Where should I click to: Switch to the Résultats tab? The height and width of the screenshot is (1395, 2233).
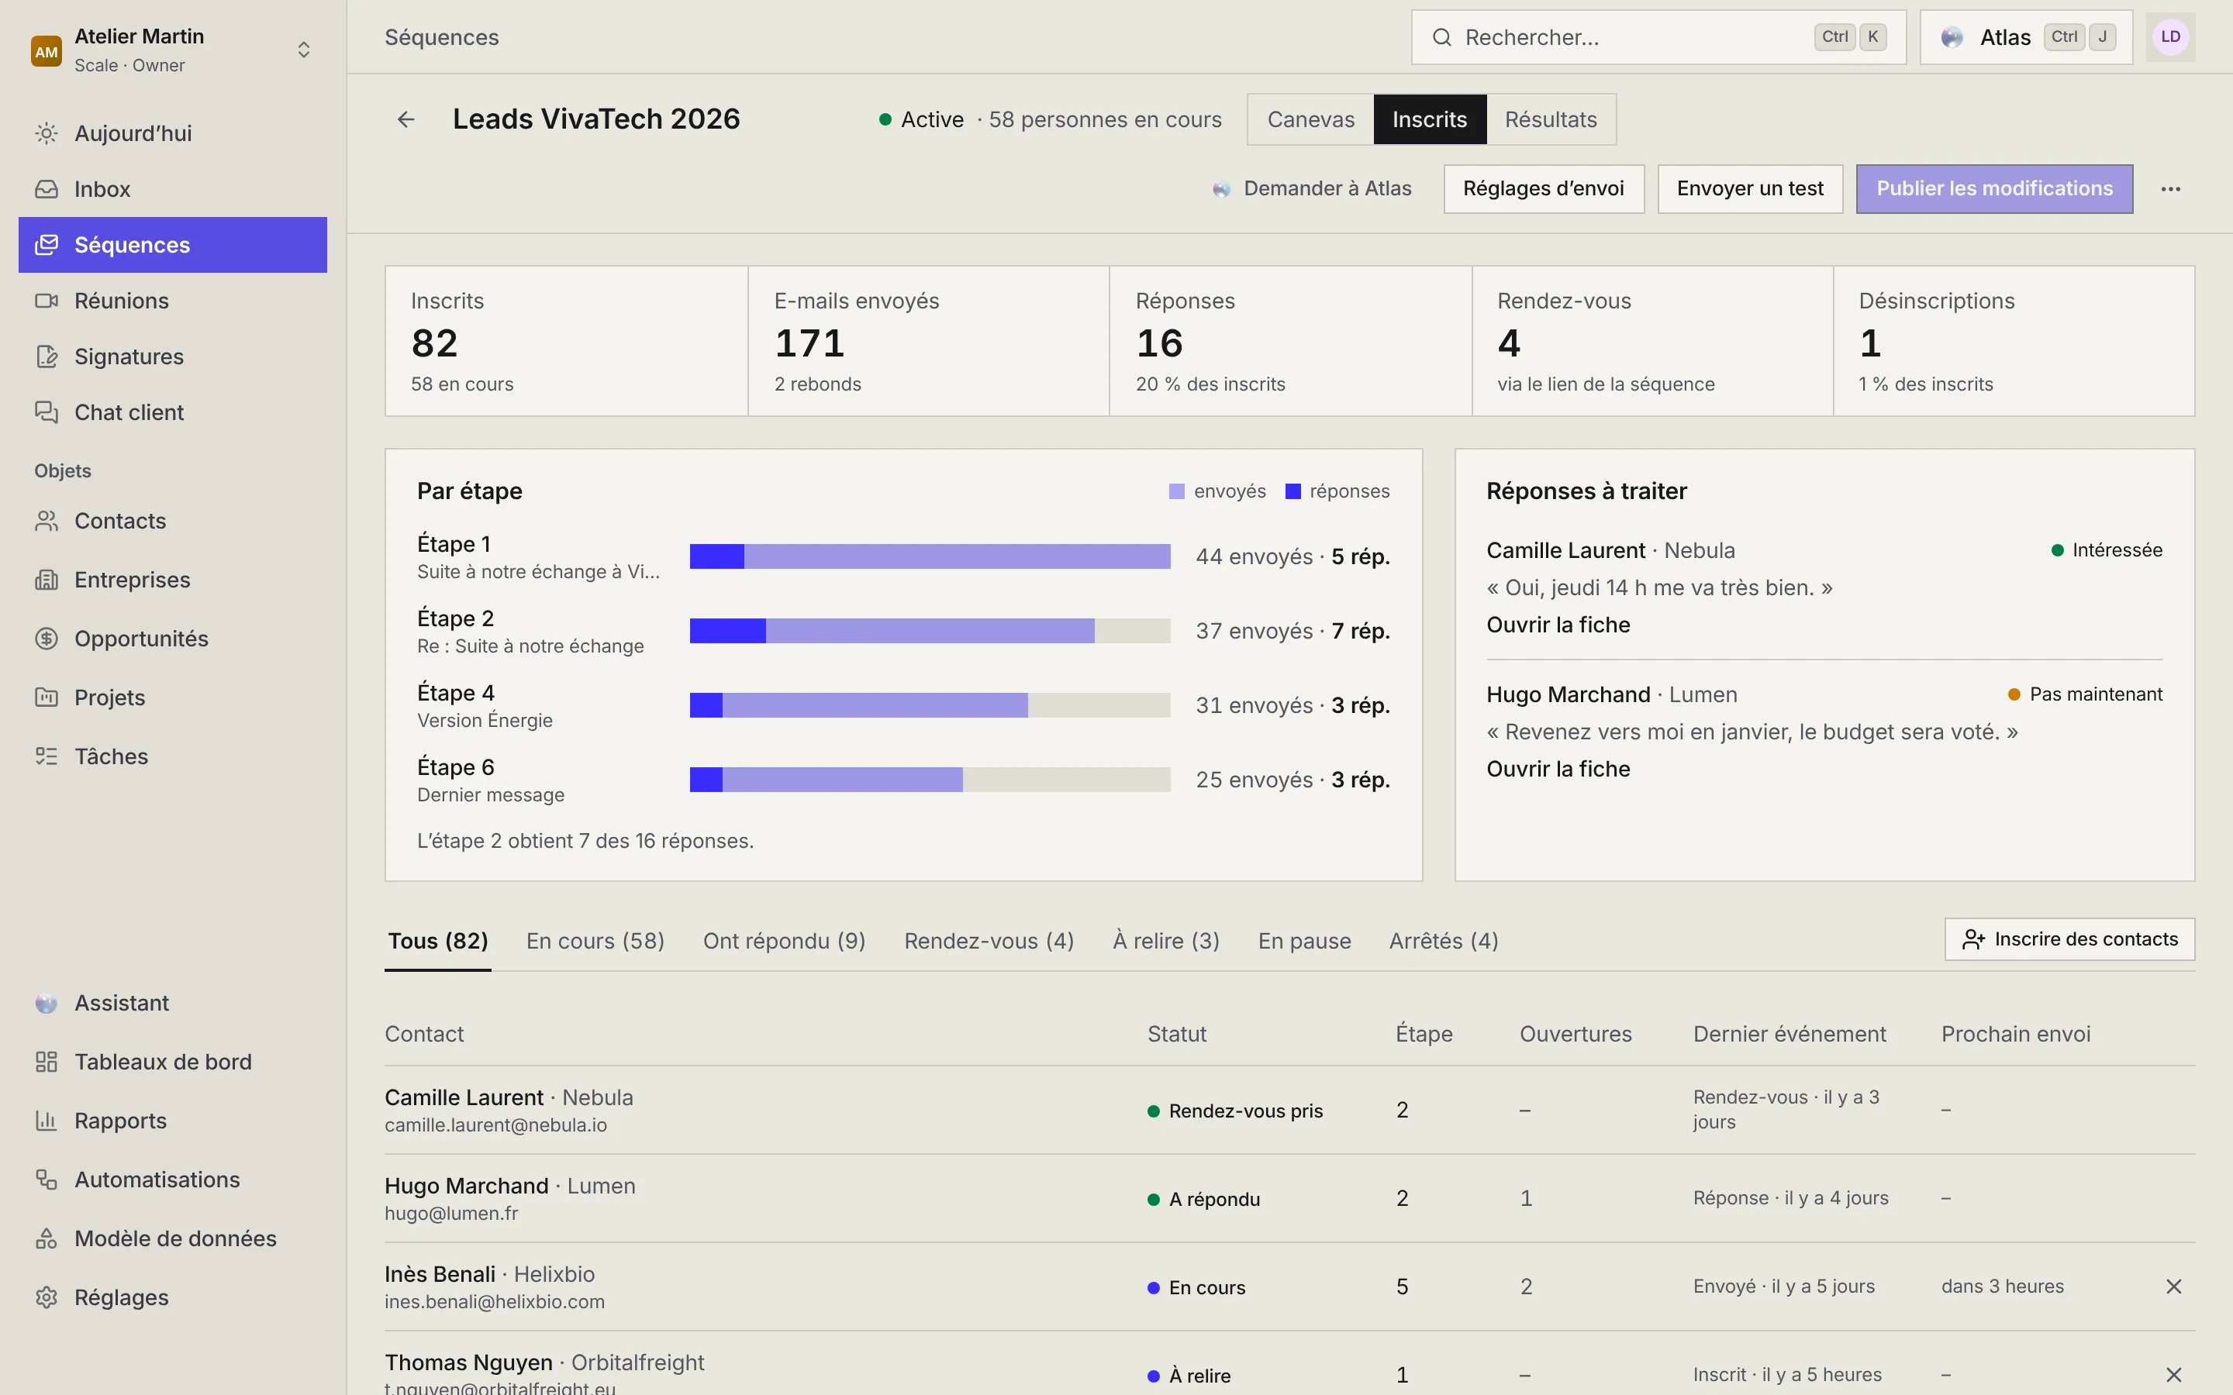1550,119
